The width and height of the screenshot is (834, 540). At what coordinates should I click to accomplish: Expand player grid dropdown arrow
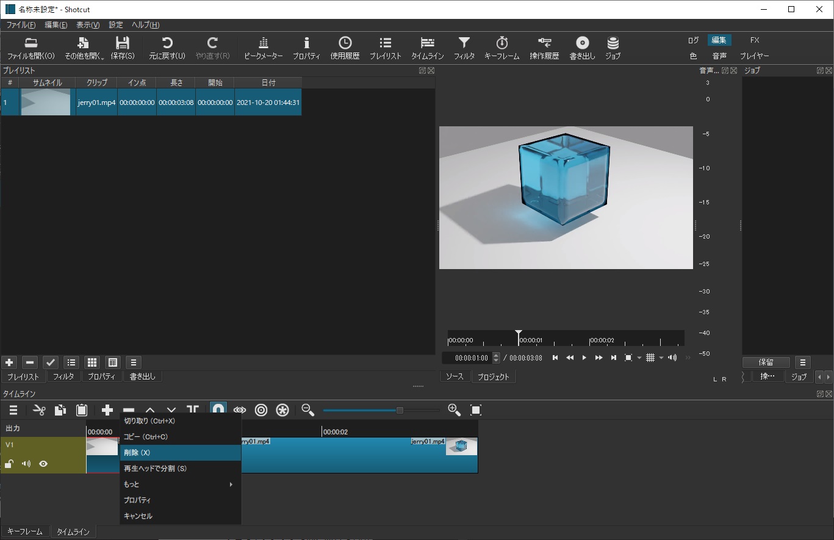(x=661, y=358)
